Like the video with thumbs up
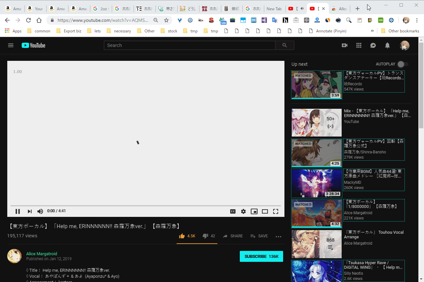The image size is (424, 282). (x=182, y=236)
